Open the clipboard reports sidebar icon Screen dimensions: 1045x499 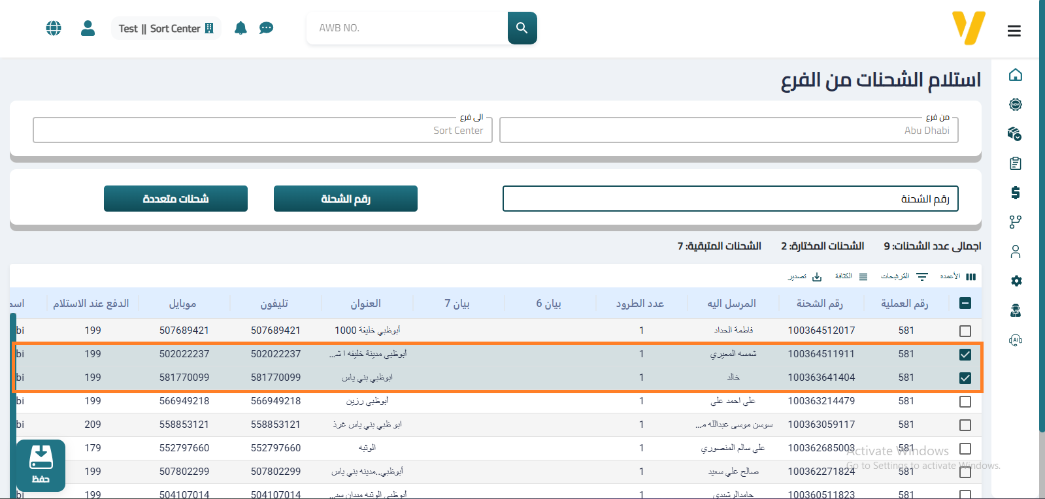click(1015, 163)
